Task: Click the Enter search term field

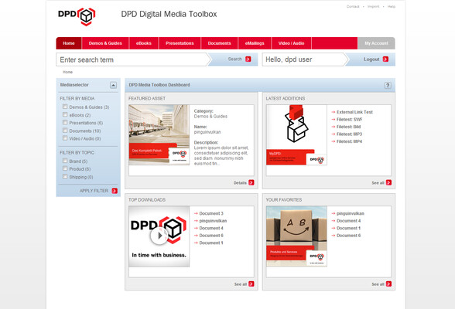Action: pyautogui.click(x=132, y=59)
